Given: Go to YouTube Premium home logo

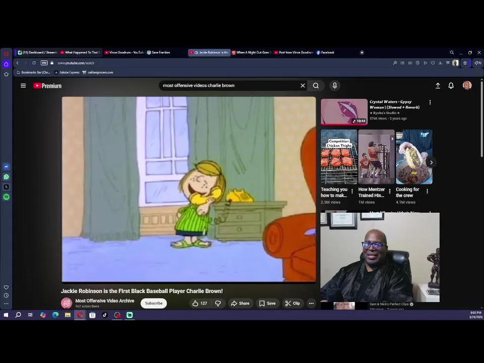Looking at the screenshot, I should (x=47, y=86).
